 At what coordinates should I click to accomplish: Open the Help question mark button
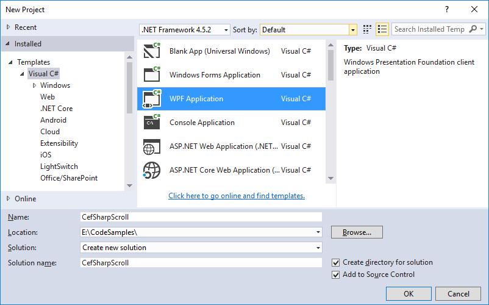click(x=447, y=9)
